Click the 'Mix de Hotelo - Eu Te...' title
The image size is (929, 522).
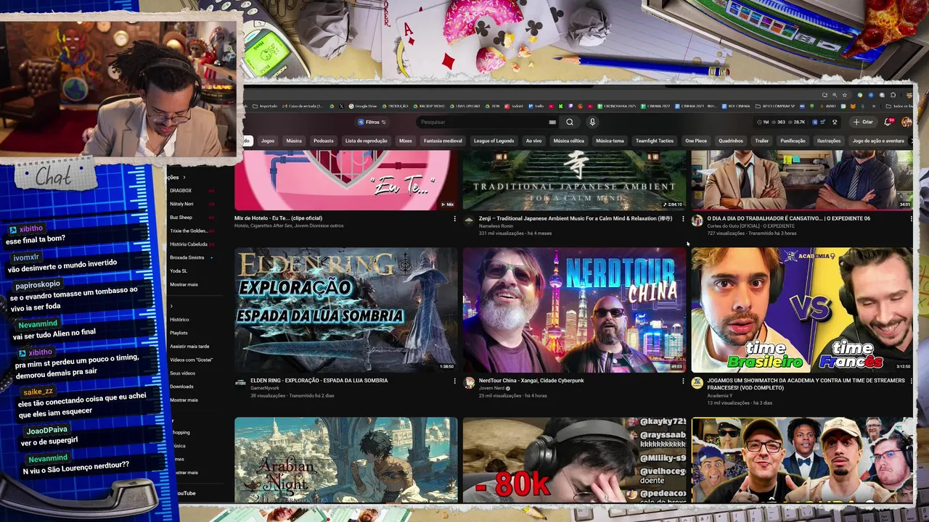278,218
